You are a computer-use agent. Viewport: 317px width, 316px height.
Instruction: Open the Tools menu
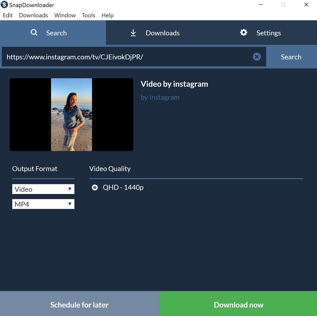tap(88, 15)
